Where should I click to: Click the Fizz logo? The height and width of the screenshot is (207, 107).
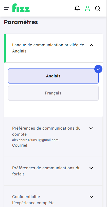[21, 8]
